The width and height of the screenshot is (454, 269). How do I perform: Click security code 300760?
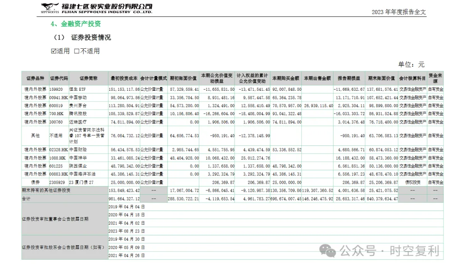click(56, 122)
